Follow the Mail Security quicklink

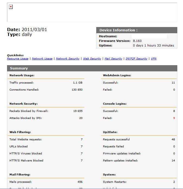coord(113,59)
